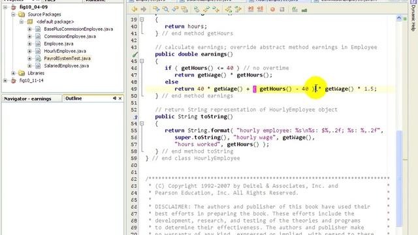Expand CommissionEmployee.java node
This screenshot has height=235, width=418.
tap(29, 37)
